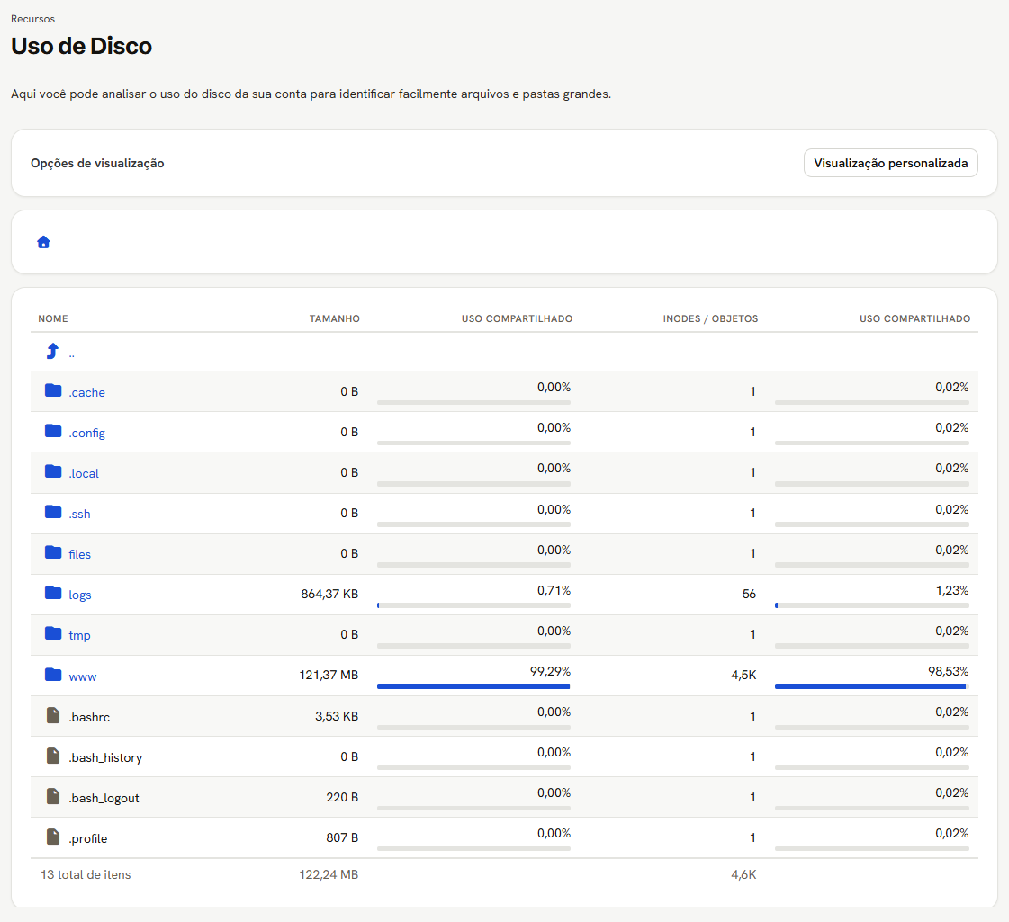Click the www folder icon

click(53, 676)
